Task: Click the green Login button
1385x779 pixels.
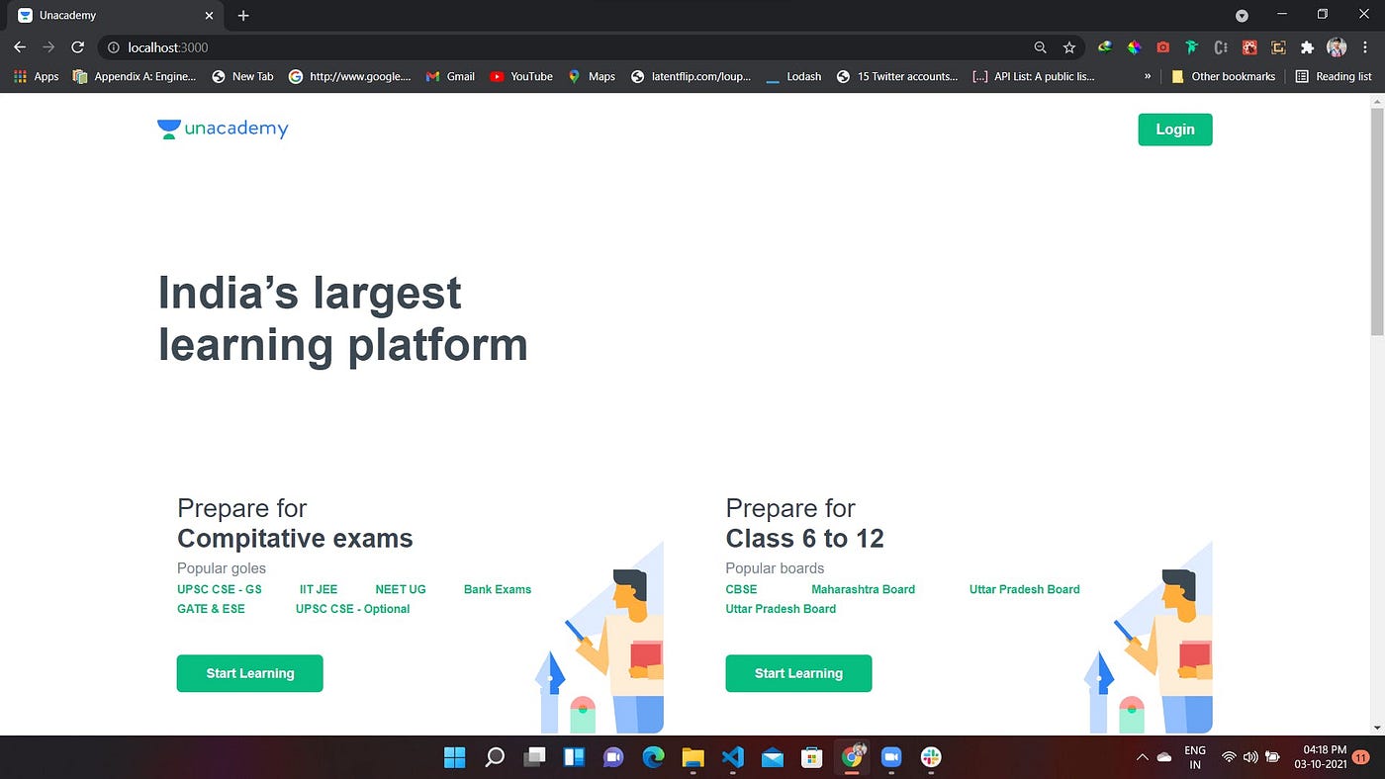Action: click(x=1174, y=130)
